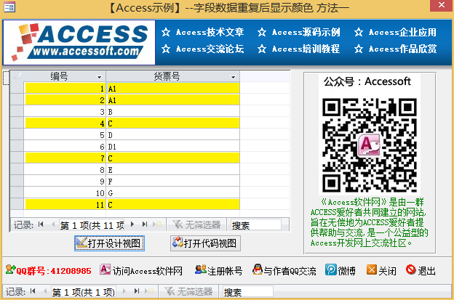Click the 货票号 cell containing E
Screen dimensions: 454x300
point(173,170)
